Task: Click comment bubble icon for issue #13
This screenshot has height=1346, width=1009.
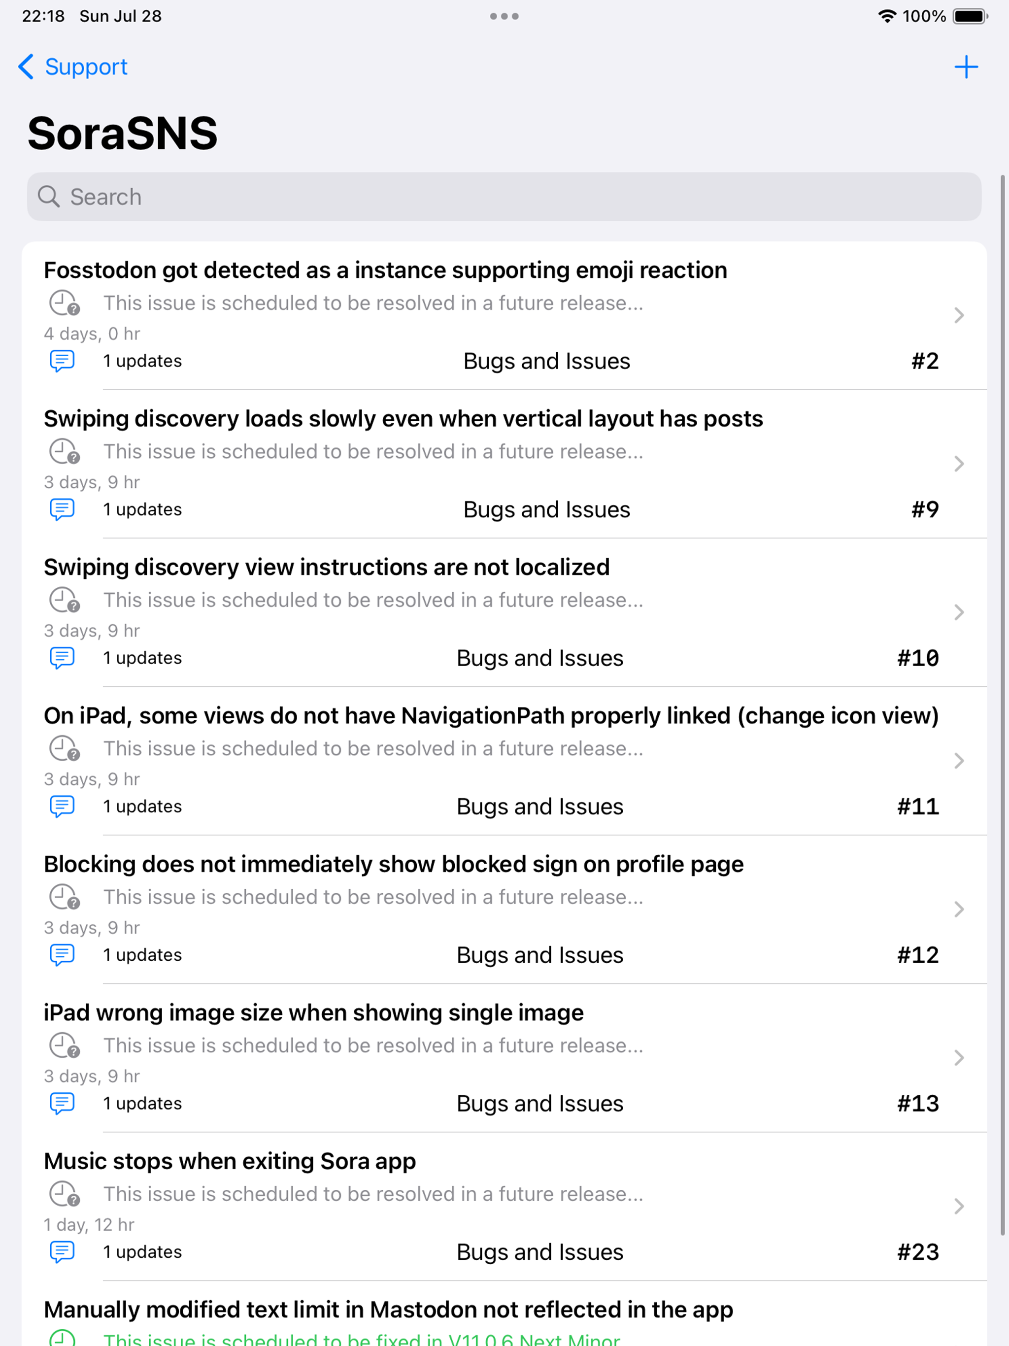Action: (62, 1103)
